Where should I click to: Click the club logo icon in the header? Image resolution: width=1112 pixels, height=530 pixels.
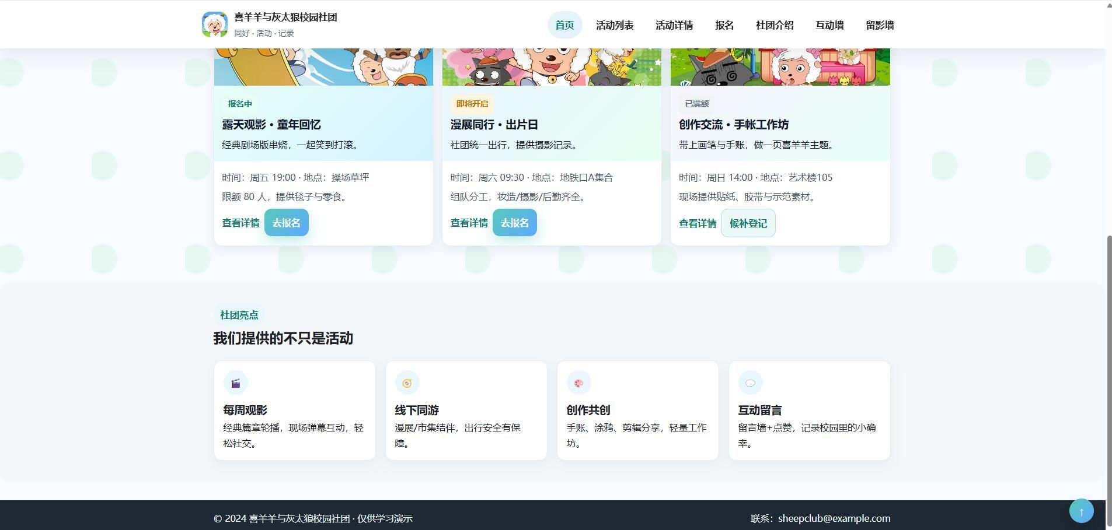coord(215,24)
